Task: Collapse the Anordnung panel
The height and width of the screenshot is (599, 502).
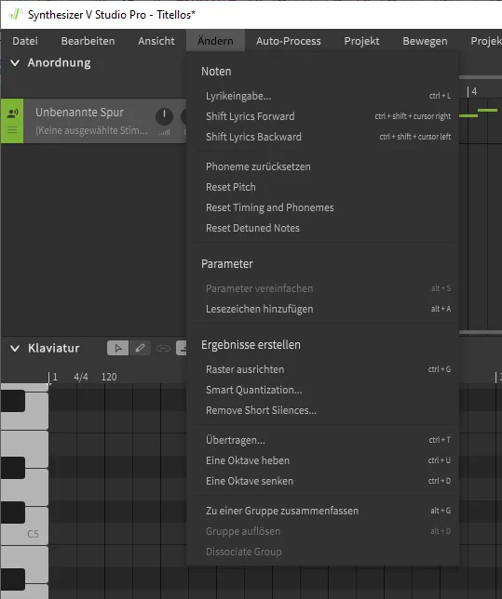Action: [15, 63]
